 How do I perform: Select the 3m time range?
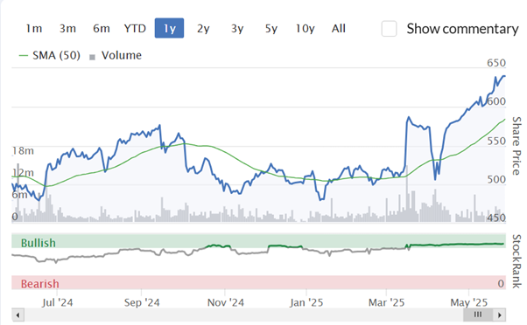[x=67, y=29]
